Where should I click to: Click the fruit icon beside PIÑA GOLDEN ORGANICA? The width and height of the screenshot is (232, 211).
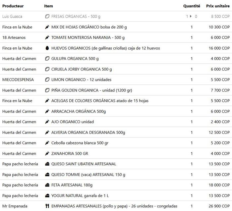(x=47, y=90)
